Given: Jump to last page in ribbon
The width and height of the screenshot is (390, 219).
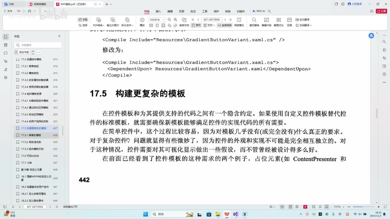Looking at the screenshot, I should point(230,19).
